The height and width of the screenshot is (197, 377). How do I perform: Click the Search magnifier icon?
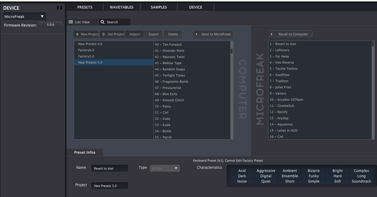coord(102,22)
